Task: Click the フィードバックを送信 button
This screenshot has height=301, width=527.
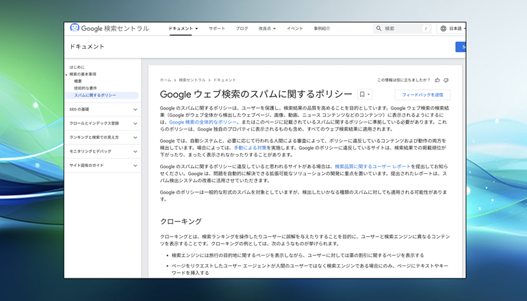Action: [x=422, y=94]
